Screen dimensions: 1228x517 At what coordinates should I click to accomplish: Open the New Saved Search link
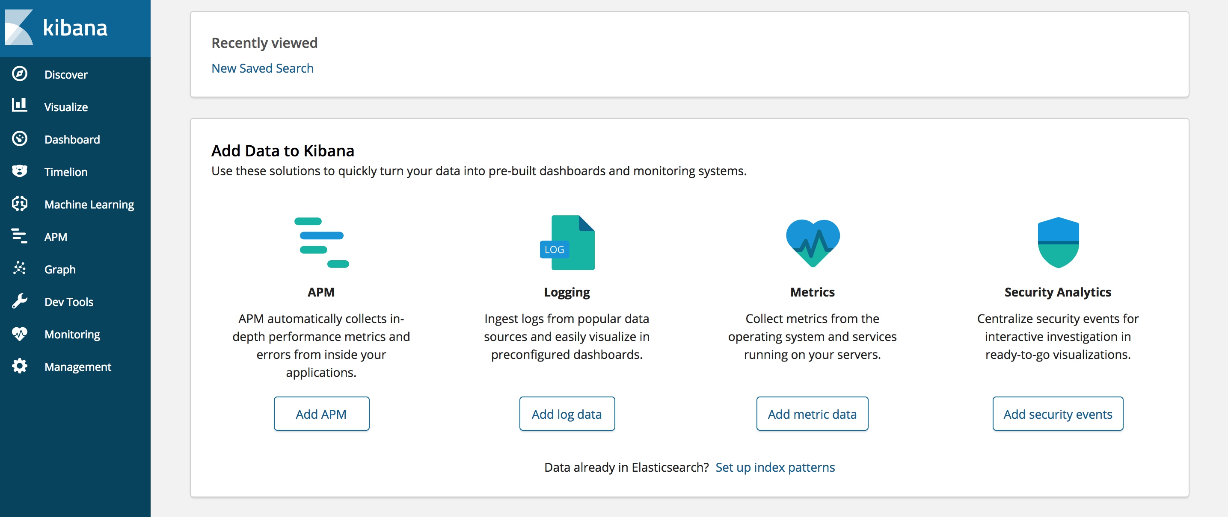pos(262,68)
